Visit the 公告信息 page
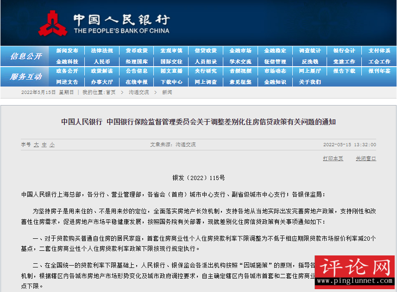This screenshot has height=292, width=397. tap(137, 71)
